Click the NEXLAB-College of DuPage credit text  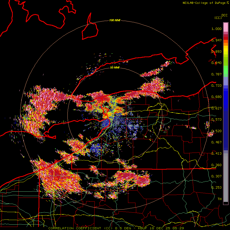pos(204,3)
